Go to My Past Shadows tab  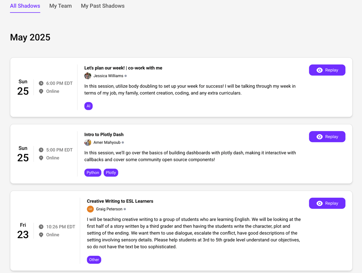click(103, 6)
